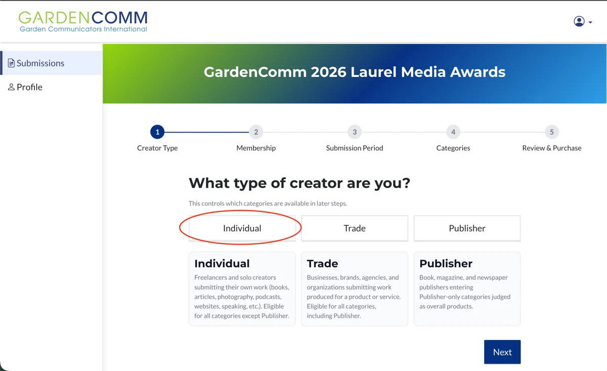The image size is (607, 371).
Task: Go to step 4 circle
Action: (453, 132)
